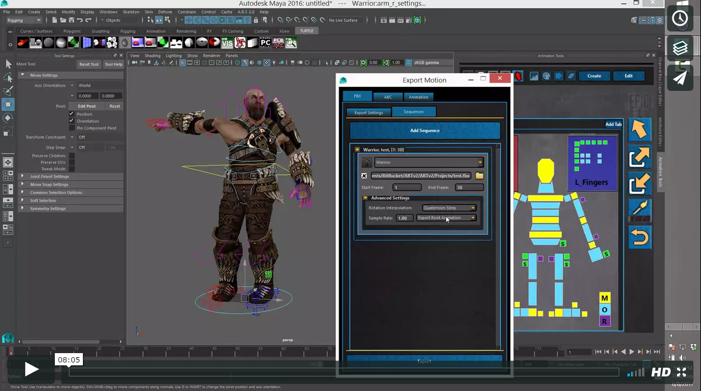Click the End Frame input field

[469, 188]
